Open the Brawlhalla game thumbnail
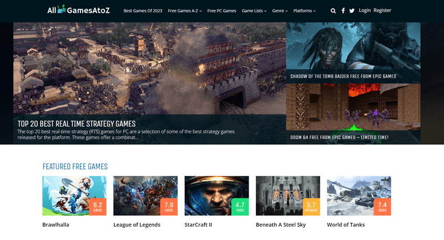 tap(74, 196)
